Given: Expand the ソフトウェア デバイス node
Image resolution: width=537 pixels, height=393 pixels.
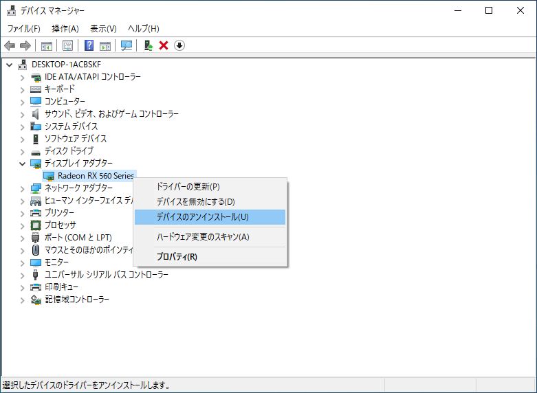Looking at the screenshot, I should [22, 139].
